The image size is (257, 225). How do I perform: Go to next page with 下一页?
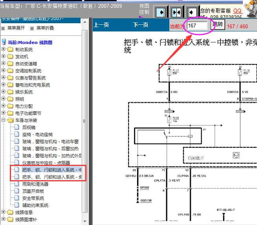click(141, 25)
